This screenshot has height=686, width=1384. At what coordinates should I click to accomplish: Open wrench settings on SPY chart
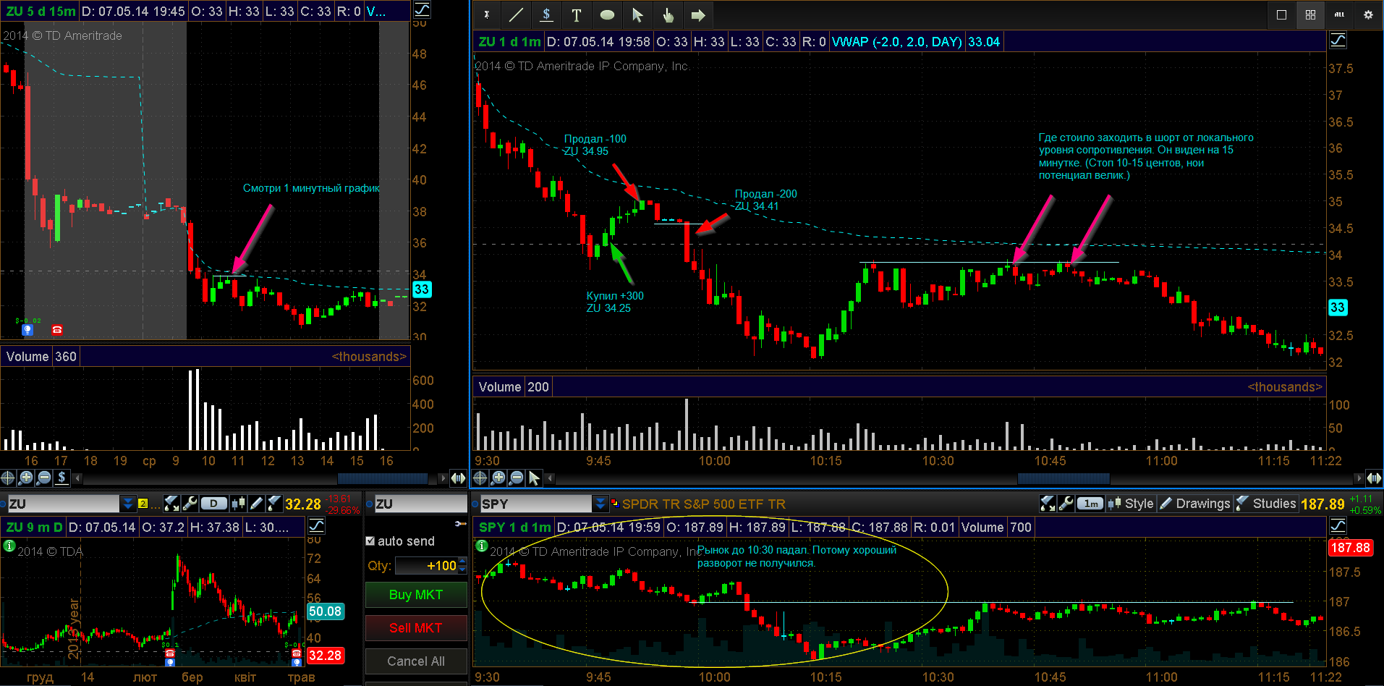(x=1065, y=504)
